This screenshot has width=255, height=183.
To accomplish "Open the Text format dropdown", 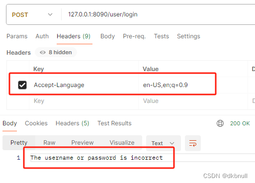I will [163, 143].
